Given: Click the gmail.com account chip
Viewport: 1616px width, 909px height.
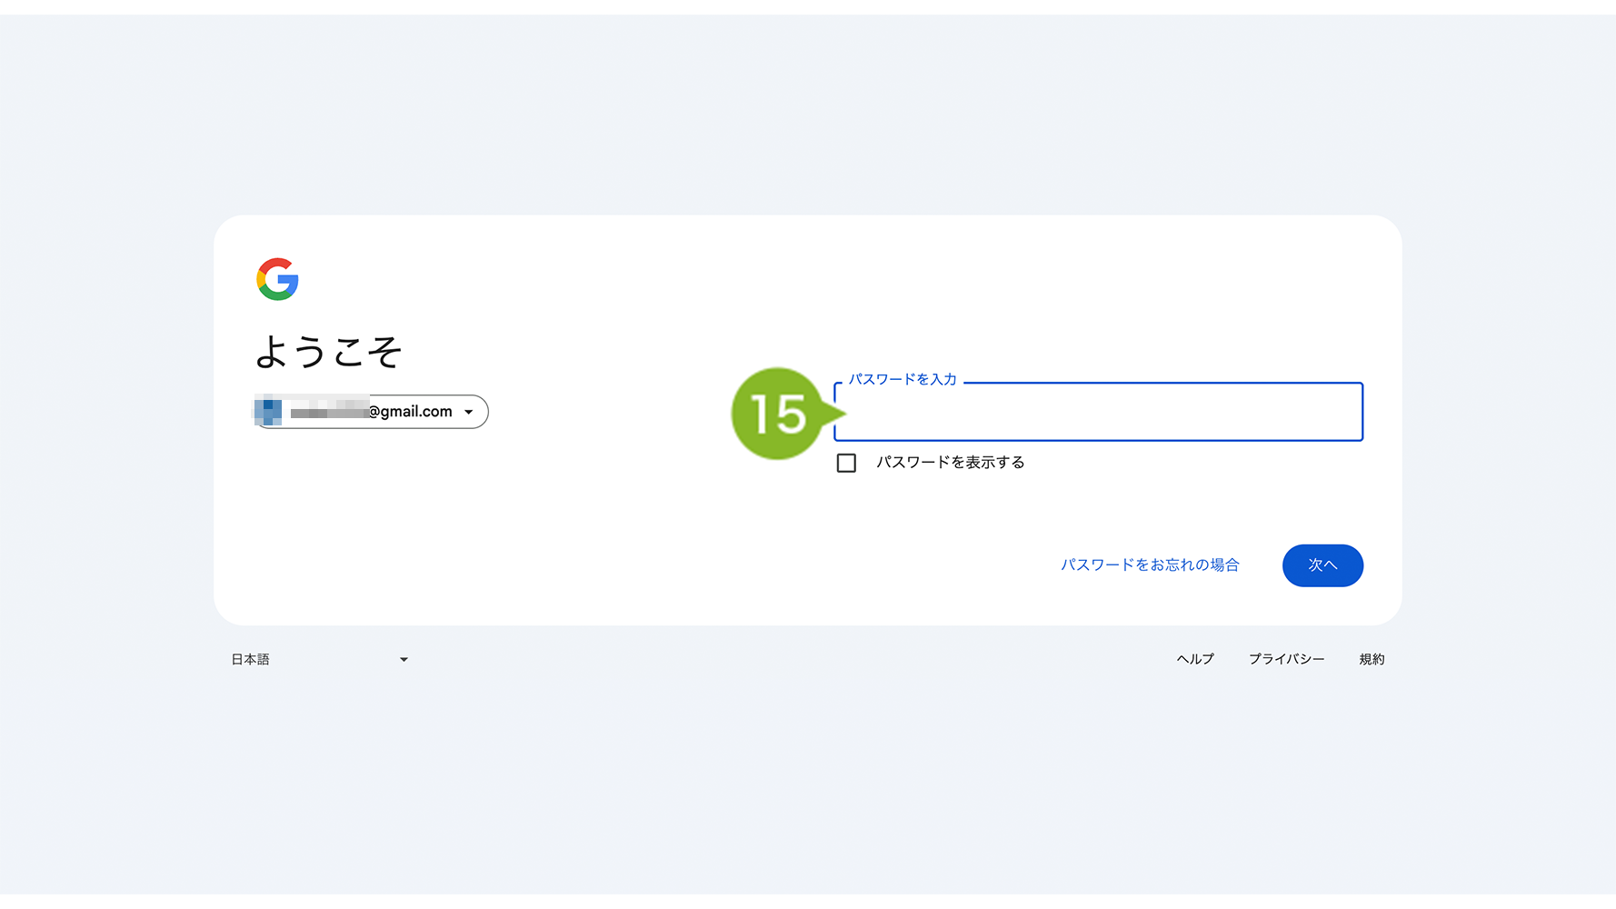Looking at the screenshot, I should pyautogui.click(x=371, y=412).
